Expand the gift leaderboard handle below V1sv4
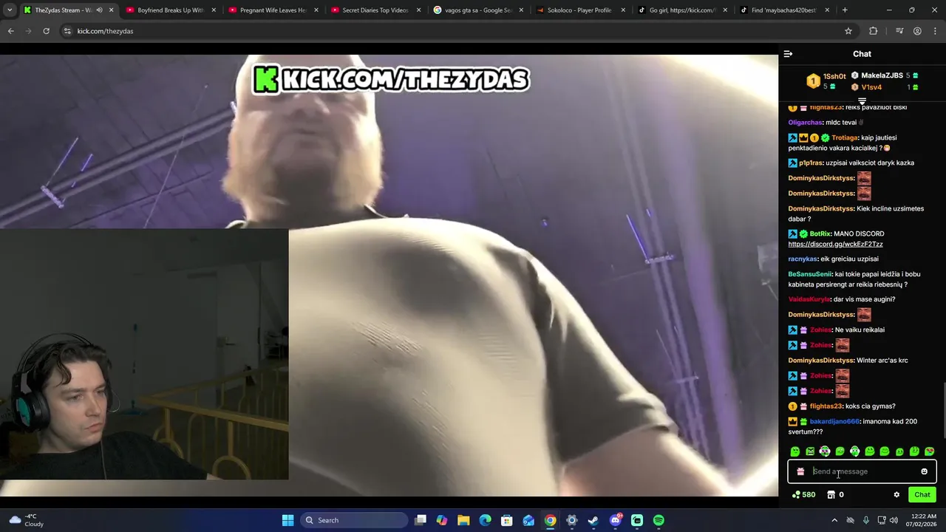This screenshot has width=946, height=532. tap(862, 100)
